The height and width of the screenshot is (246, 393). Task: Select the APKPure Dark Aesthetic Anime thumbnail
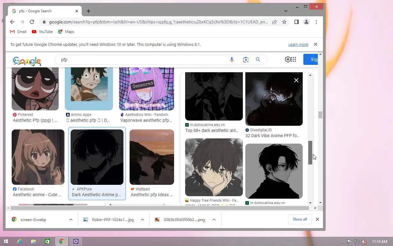(97, 157)
